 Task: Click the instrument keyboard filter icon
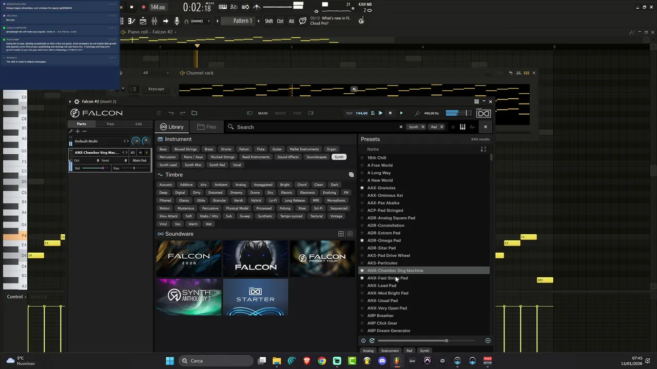point(462,127)
